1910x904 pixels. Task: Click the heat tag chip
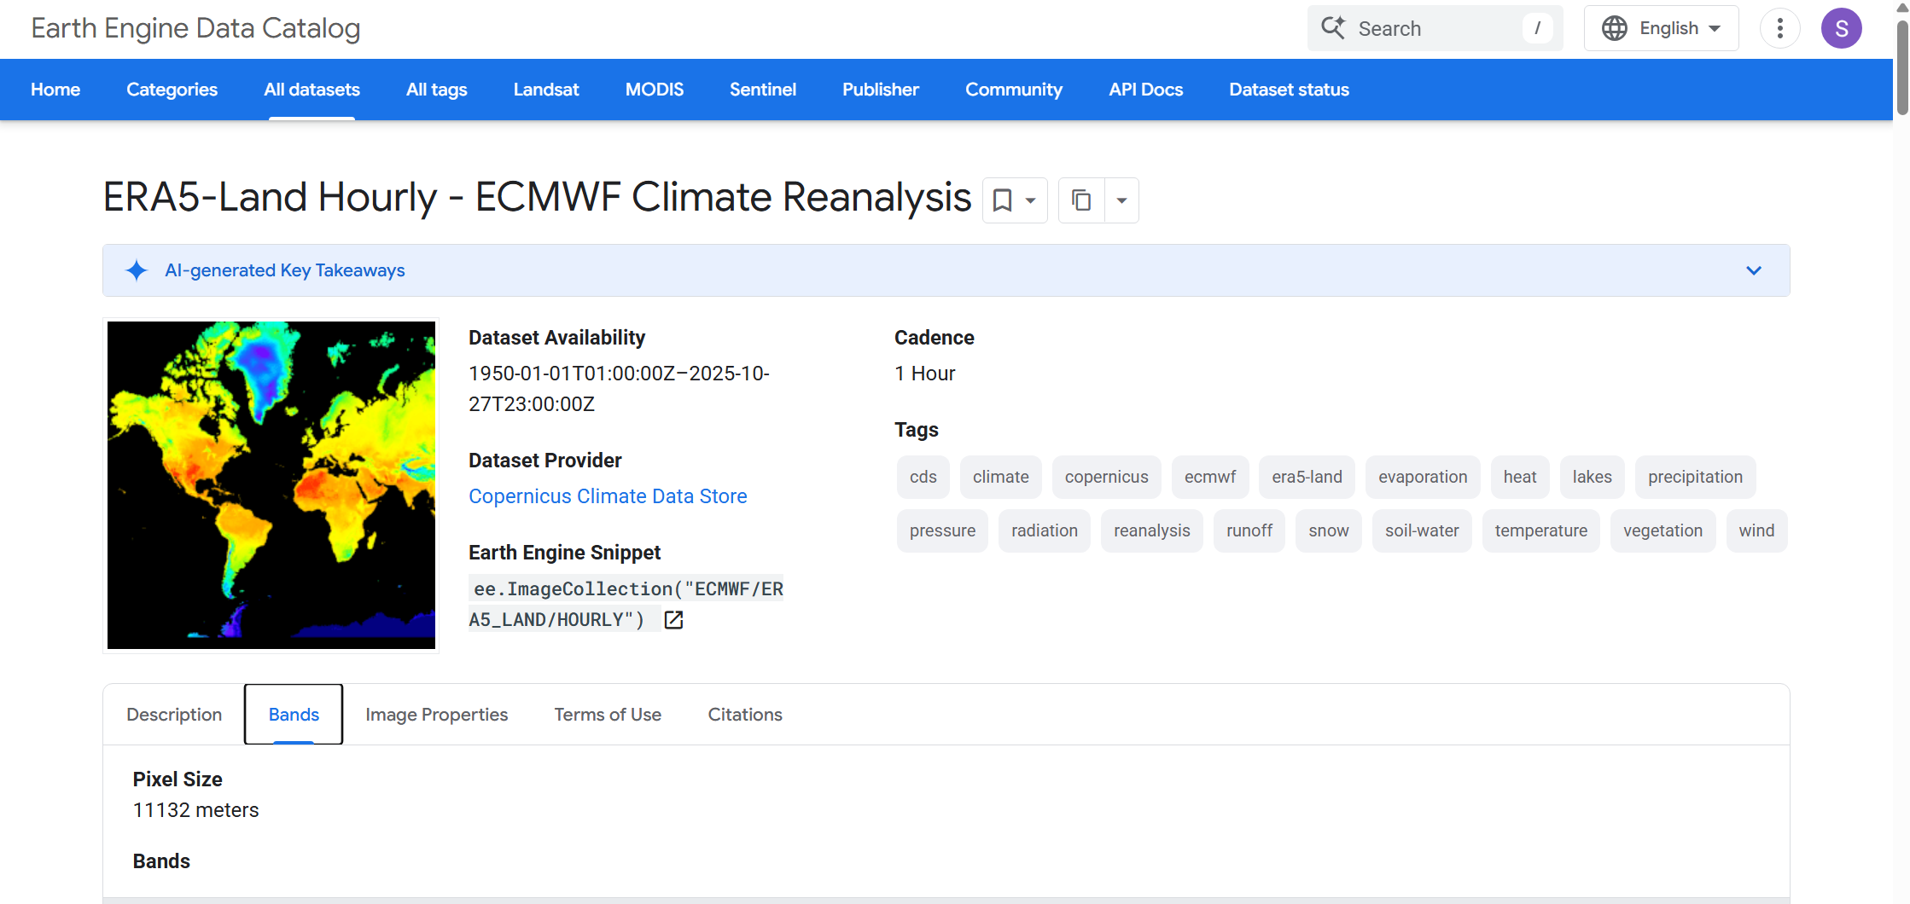coord(1520,478)
